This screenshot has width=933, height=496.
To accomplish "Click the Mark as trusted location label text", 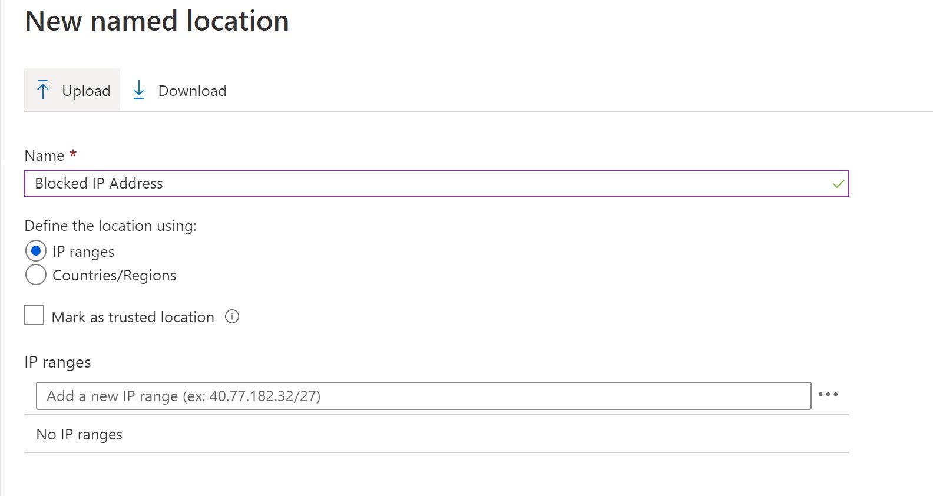I will (x=133, y=317).
